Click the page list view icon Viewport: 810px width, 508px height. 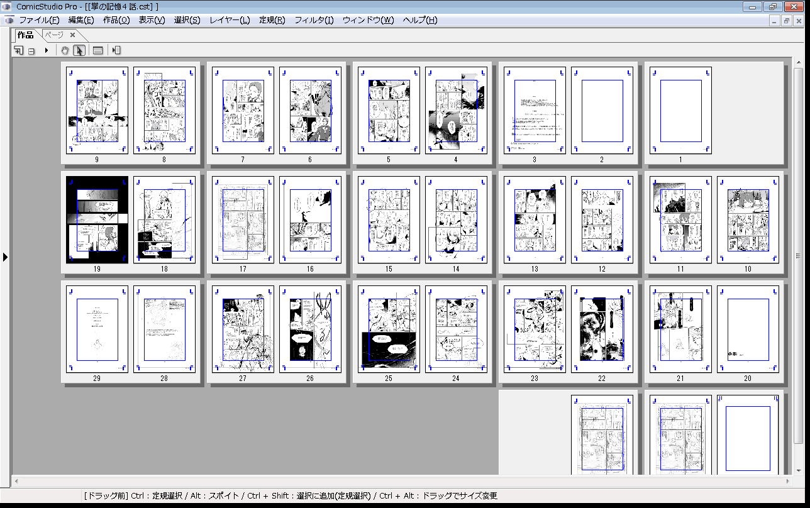tap(98, 50)
